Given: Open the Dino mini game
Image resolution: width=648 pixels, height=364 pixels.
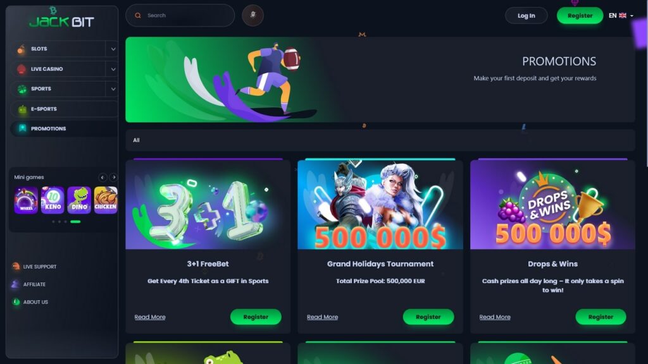Looking at the screenshot, I should pyautogui.click(x=79, y=200).
